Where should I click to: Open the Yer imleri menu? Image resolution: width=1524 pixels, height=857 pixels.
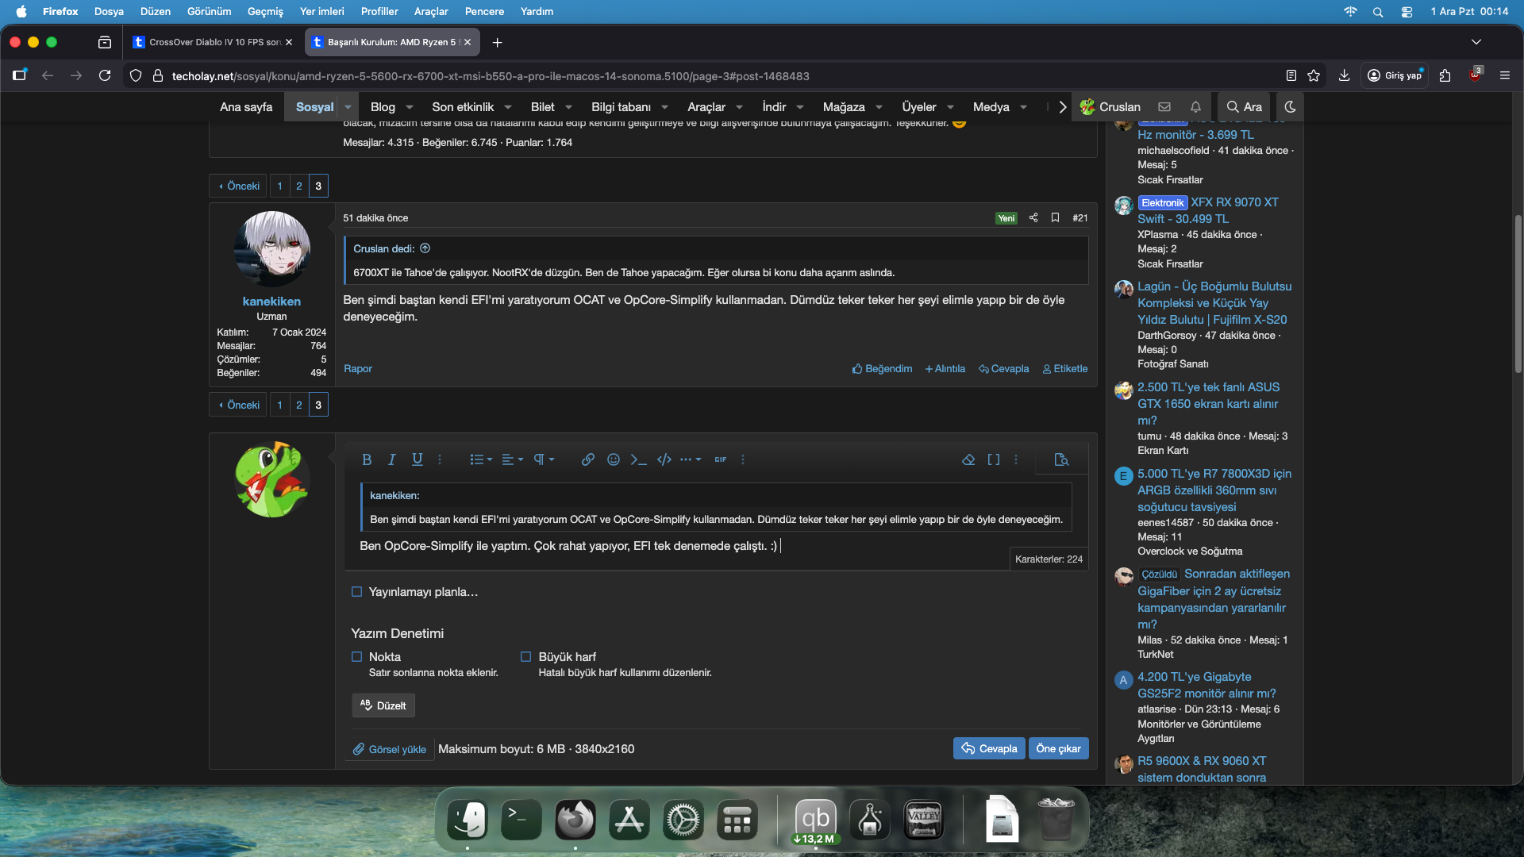(322, 11)
